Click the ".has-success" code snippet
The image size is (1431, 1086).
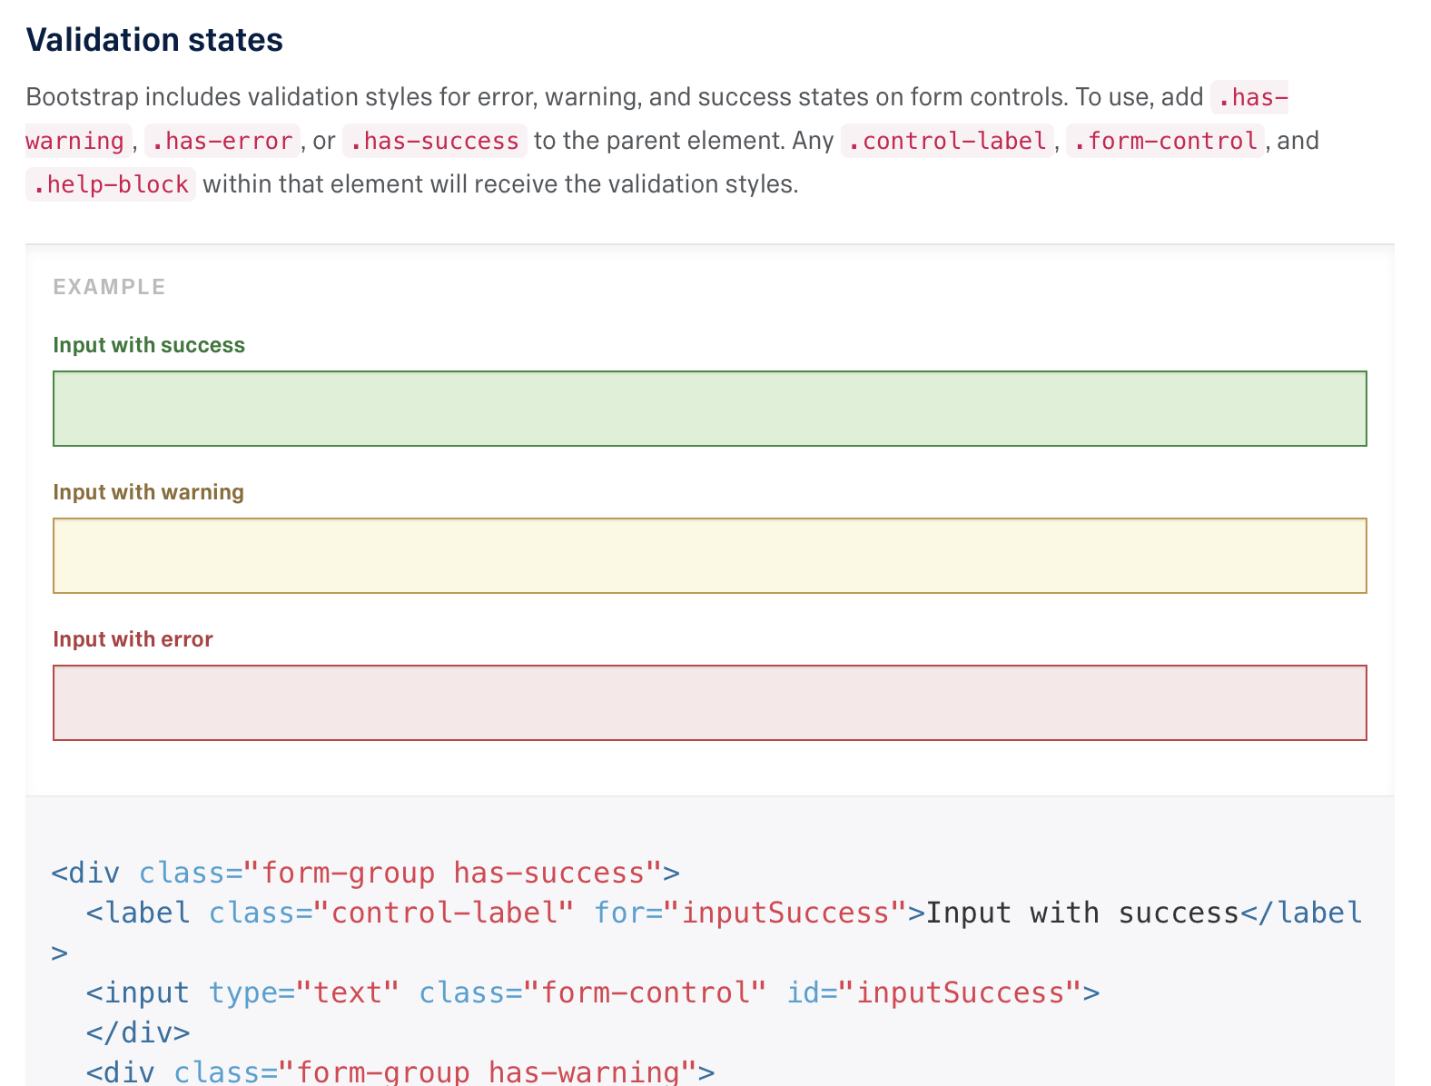click(434, 141)
